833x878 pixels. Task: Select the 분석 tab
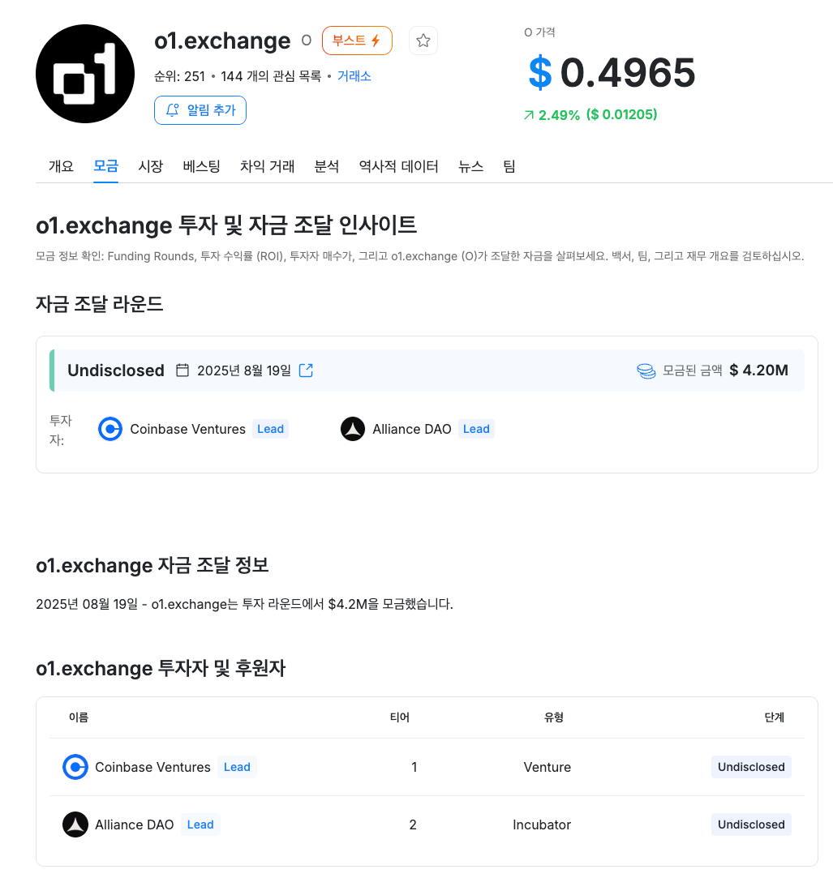tap(327, 166)
